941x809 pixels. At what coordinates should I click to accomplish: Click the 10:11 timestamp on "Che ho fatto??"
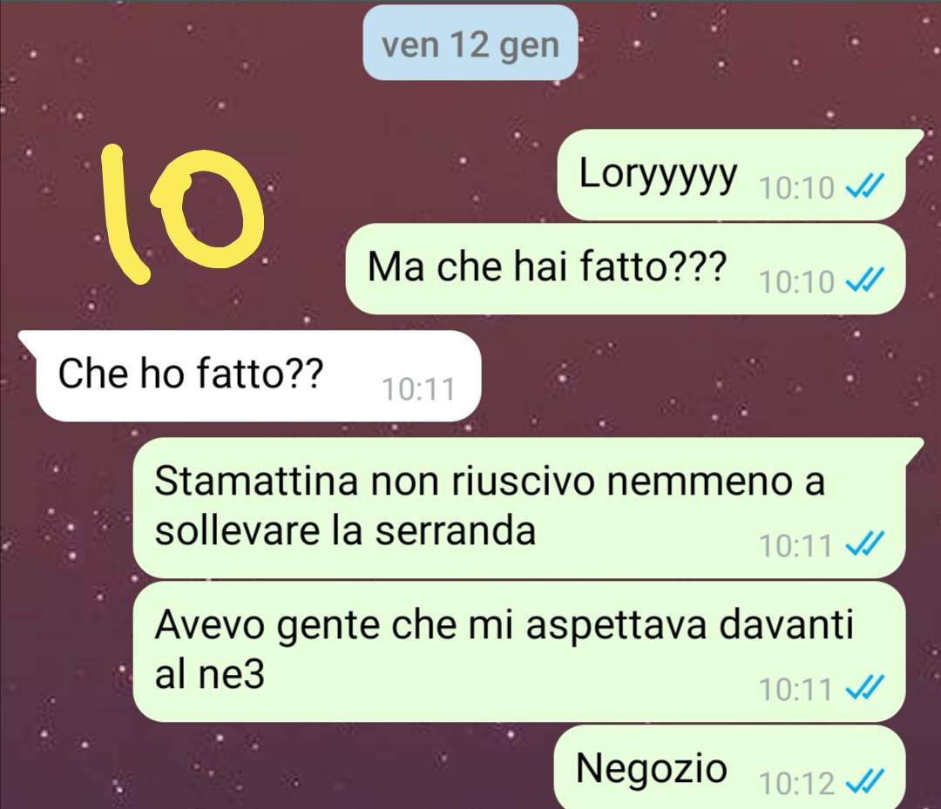pos(418,389)
